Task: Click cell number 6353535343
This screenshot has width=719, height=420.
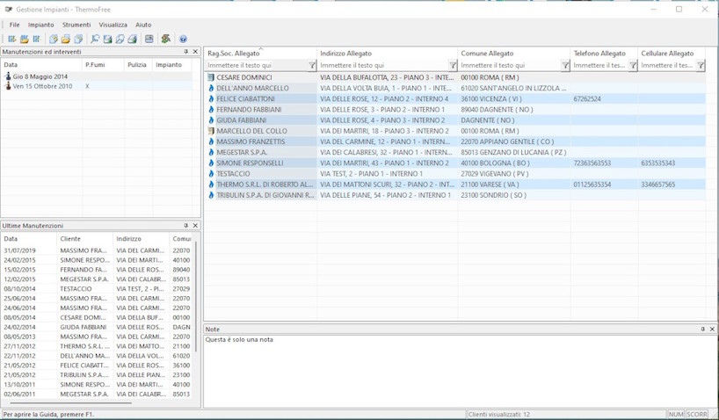Action: (x=657, y=163)
